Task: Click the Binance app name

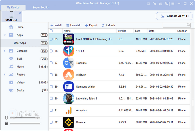Action: 81,122
